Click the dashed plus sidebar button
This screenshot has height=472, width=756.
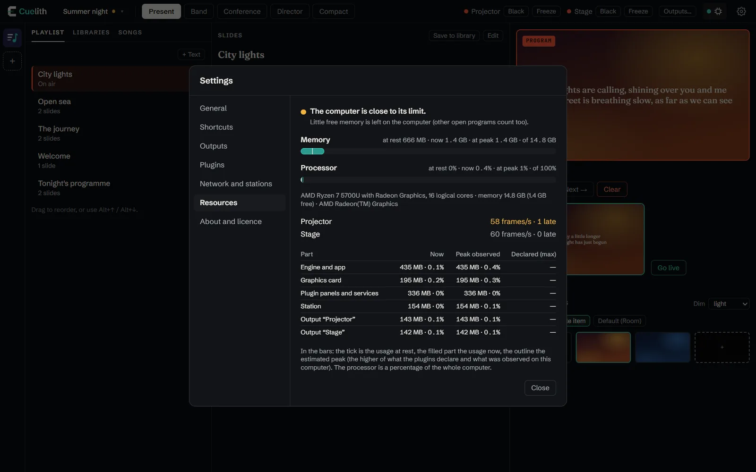12,61
